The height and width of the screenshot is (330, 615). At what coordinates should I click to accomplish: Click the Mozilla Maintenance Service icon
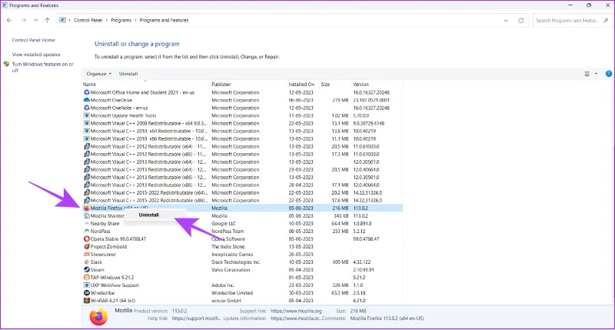[x=86, y=216]
